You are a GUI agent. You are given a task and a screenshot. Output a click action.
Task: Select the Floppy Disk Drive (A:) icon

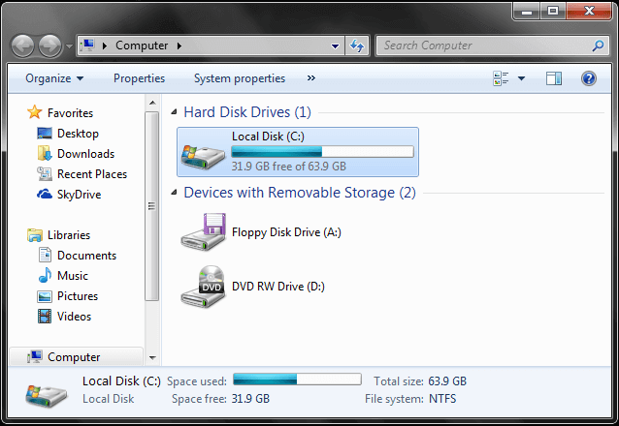click(204, 232)
